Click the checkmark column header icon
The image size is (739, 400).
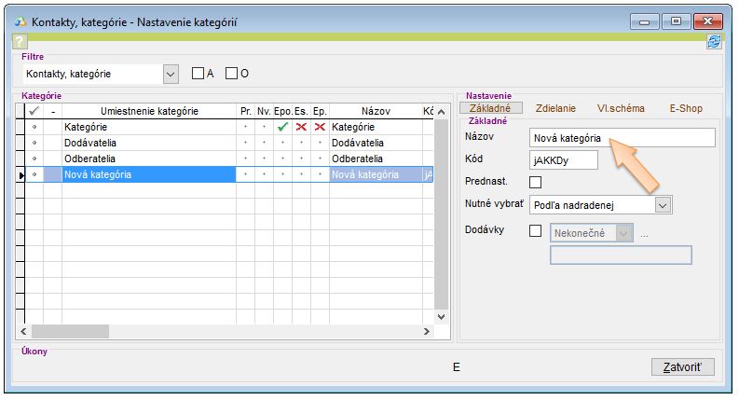[x=34, y=111]
